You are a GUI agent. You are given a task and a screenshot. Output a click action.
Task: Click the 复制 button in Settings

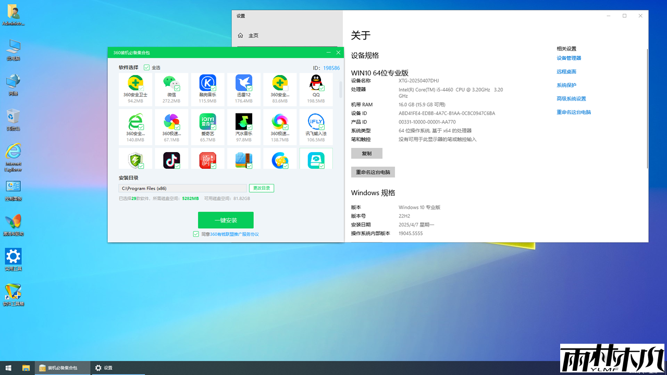point(367,154)
